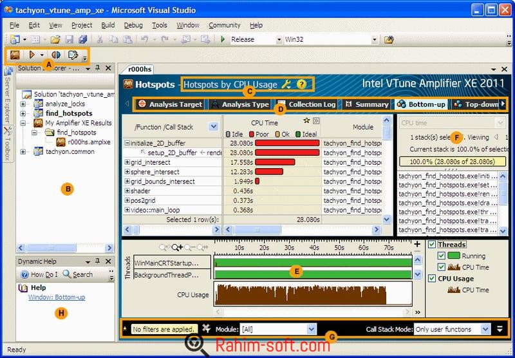Click the Amplifier XE new analysis icon
This screenshot has width=515, height=358.
(15, 55)
